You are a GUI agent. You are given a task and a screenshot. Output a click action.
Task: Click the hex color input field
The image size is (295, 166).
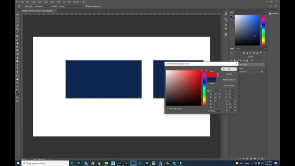tap(215, 111)
